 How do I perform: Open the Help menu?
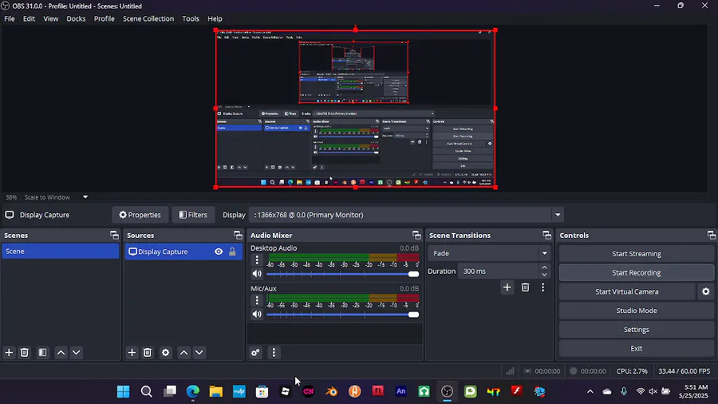point(215,19)
